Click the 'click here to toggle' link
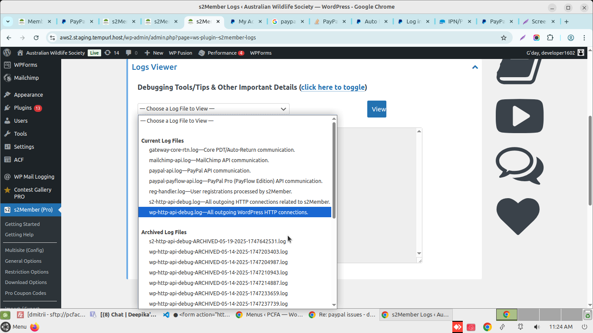 click(333, 87)
